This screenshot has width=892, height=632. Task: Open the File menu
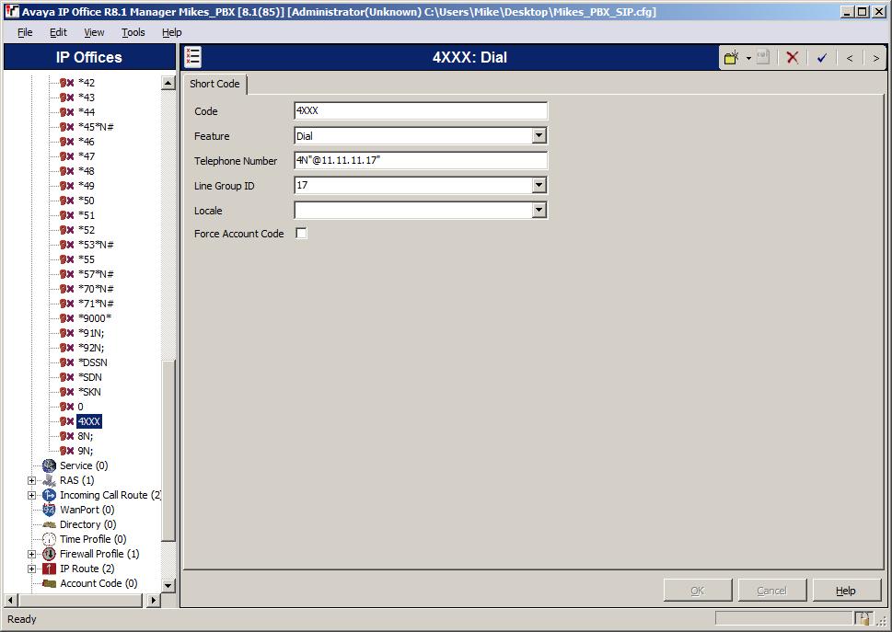pyautogui.click(x=25, y=32)
